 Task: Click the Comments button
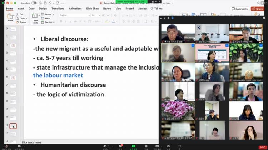coord(239,9)
